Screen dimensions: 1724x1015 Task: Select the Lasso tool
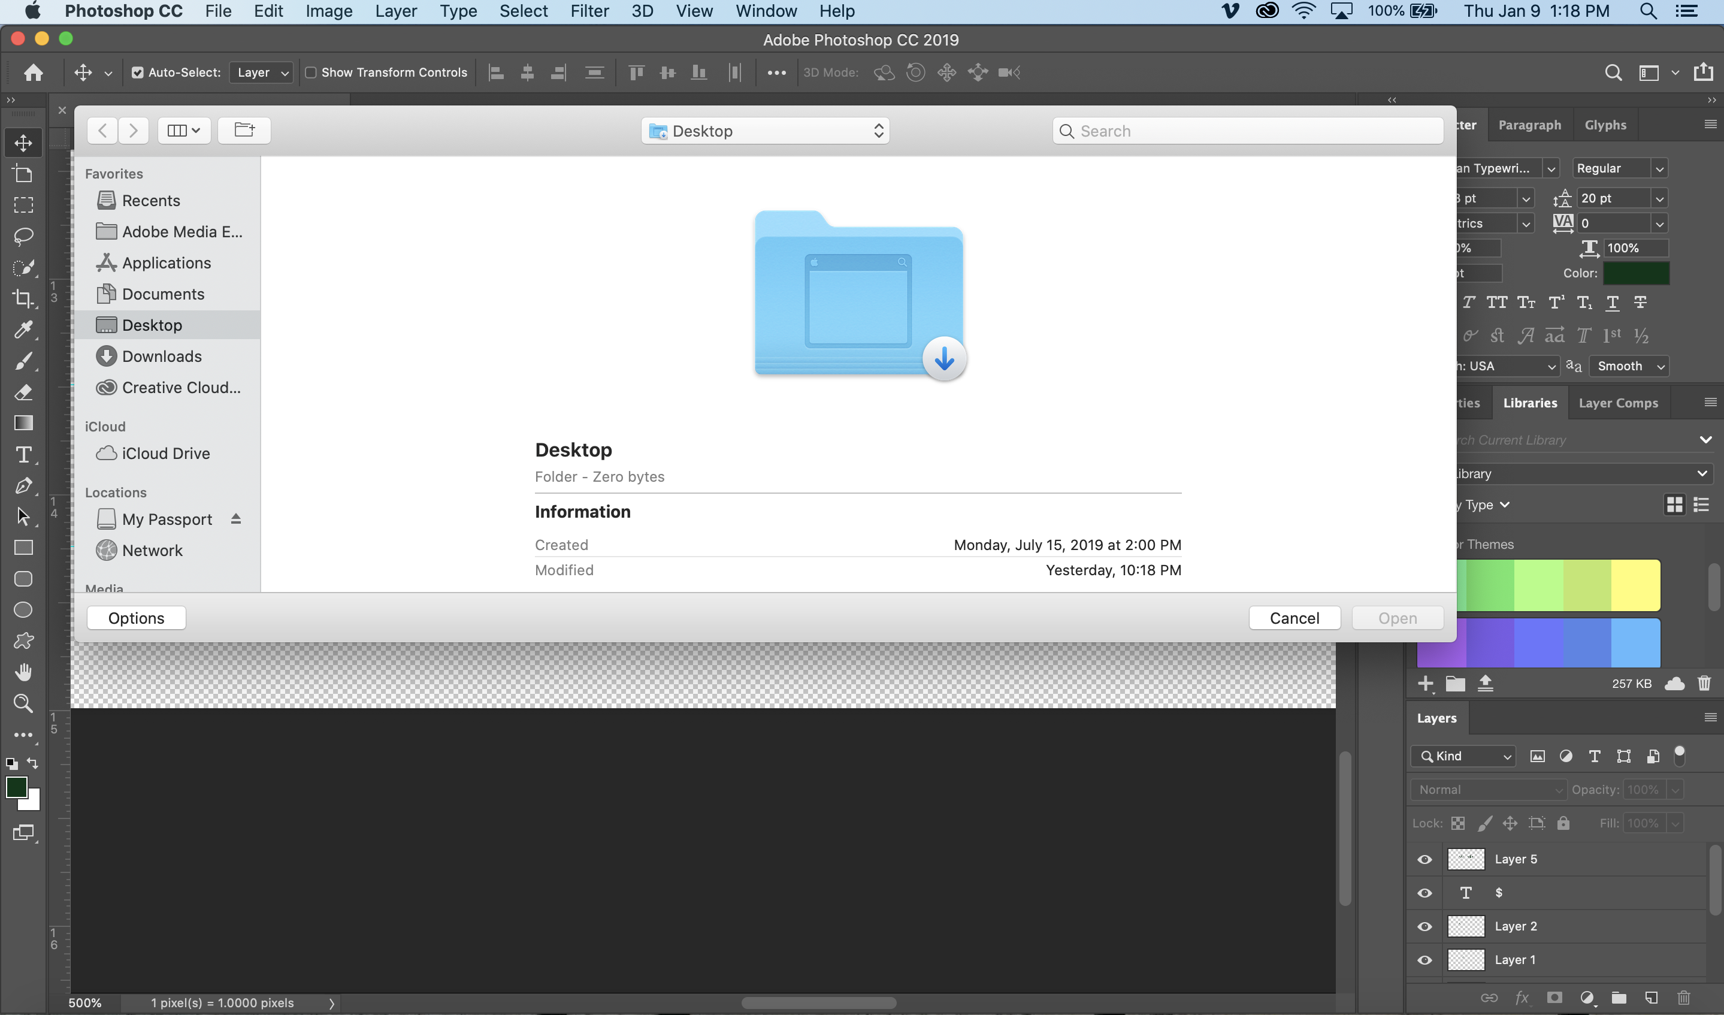(23, 236)
